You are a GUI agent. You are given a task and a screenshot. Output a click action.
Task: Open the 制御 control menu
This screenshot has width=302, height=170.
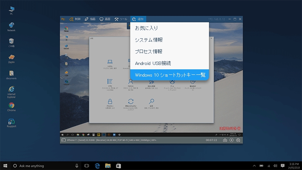point(75,19)
